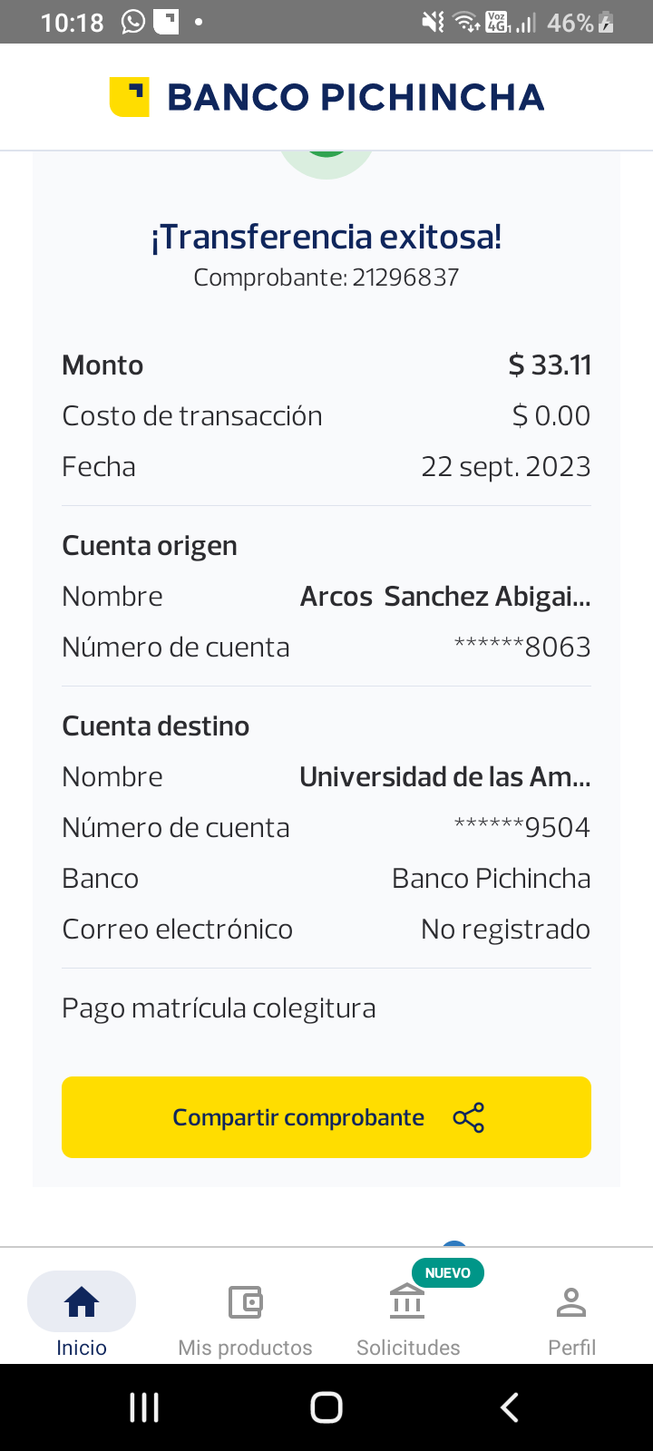Tap the muted sound icon in status bar
Viewport: 653px width, 1451px height.
click(434, 23)
